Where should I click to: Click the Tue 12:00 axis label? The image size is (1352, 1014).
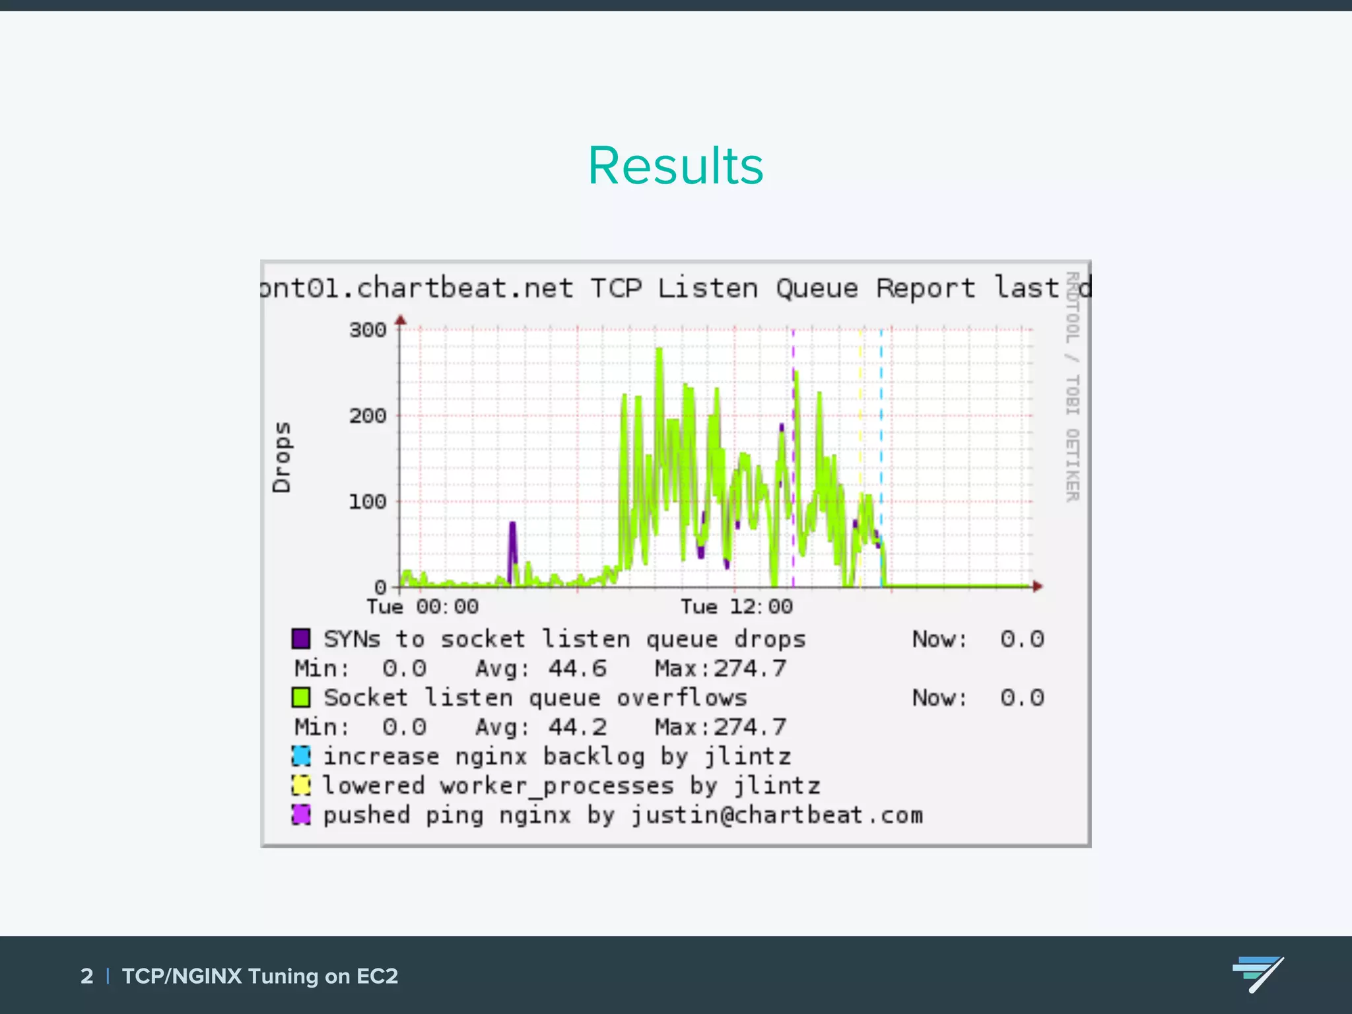pyautogui.click(x=736, y=606)
